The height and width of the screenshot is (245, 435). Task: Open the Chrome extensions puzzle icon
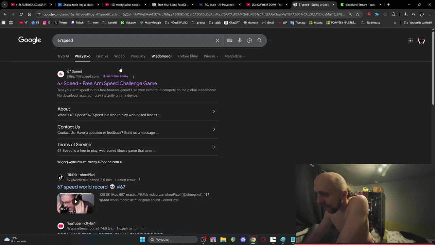click(x=393, y=14)
